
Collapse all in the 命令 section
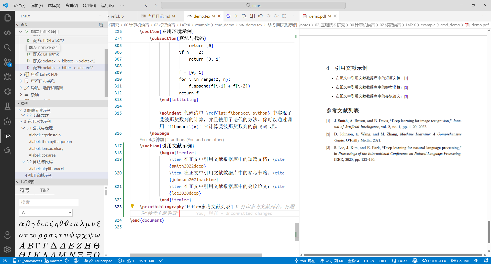pyautogui.click(x=101, y=25)
